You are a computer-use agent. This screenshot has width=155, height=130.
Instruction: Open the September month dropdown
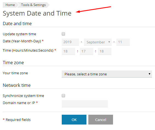(98, 42)
